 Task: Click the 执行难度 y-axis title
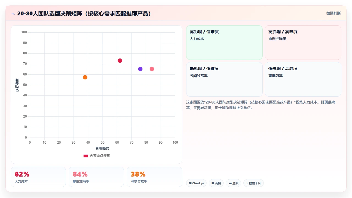[x=17, y=85]
